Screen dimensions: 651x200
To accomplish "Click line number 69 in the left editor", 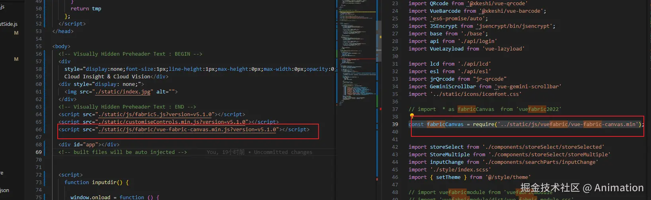I will click(39, 152).
